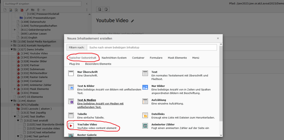
Task: Select [1345] Animierter Zähler page
Action: [x=36, y=85]
